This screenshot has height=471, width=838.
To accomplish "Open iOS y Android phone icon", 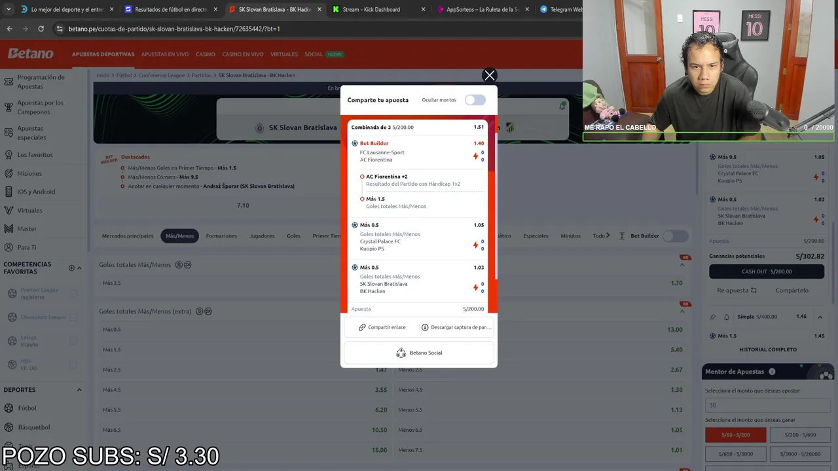I will (x=9, y=192).
